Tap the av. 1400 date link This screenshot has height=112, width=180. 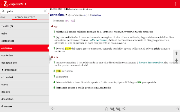tap(70, 21)
